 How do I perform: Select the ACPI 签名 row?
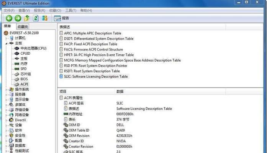pyautogui.click(x=76, y=103)
